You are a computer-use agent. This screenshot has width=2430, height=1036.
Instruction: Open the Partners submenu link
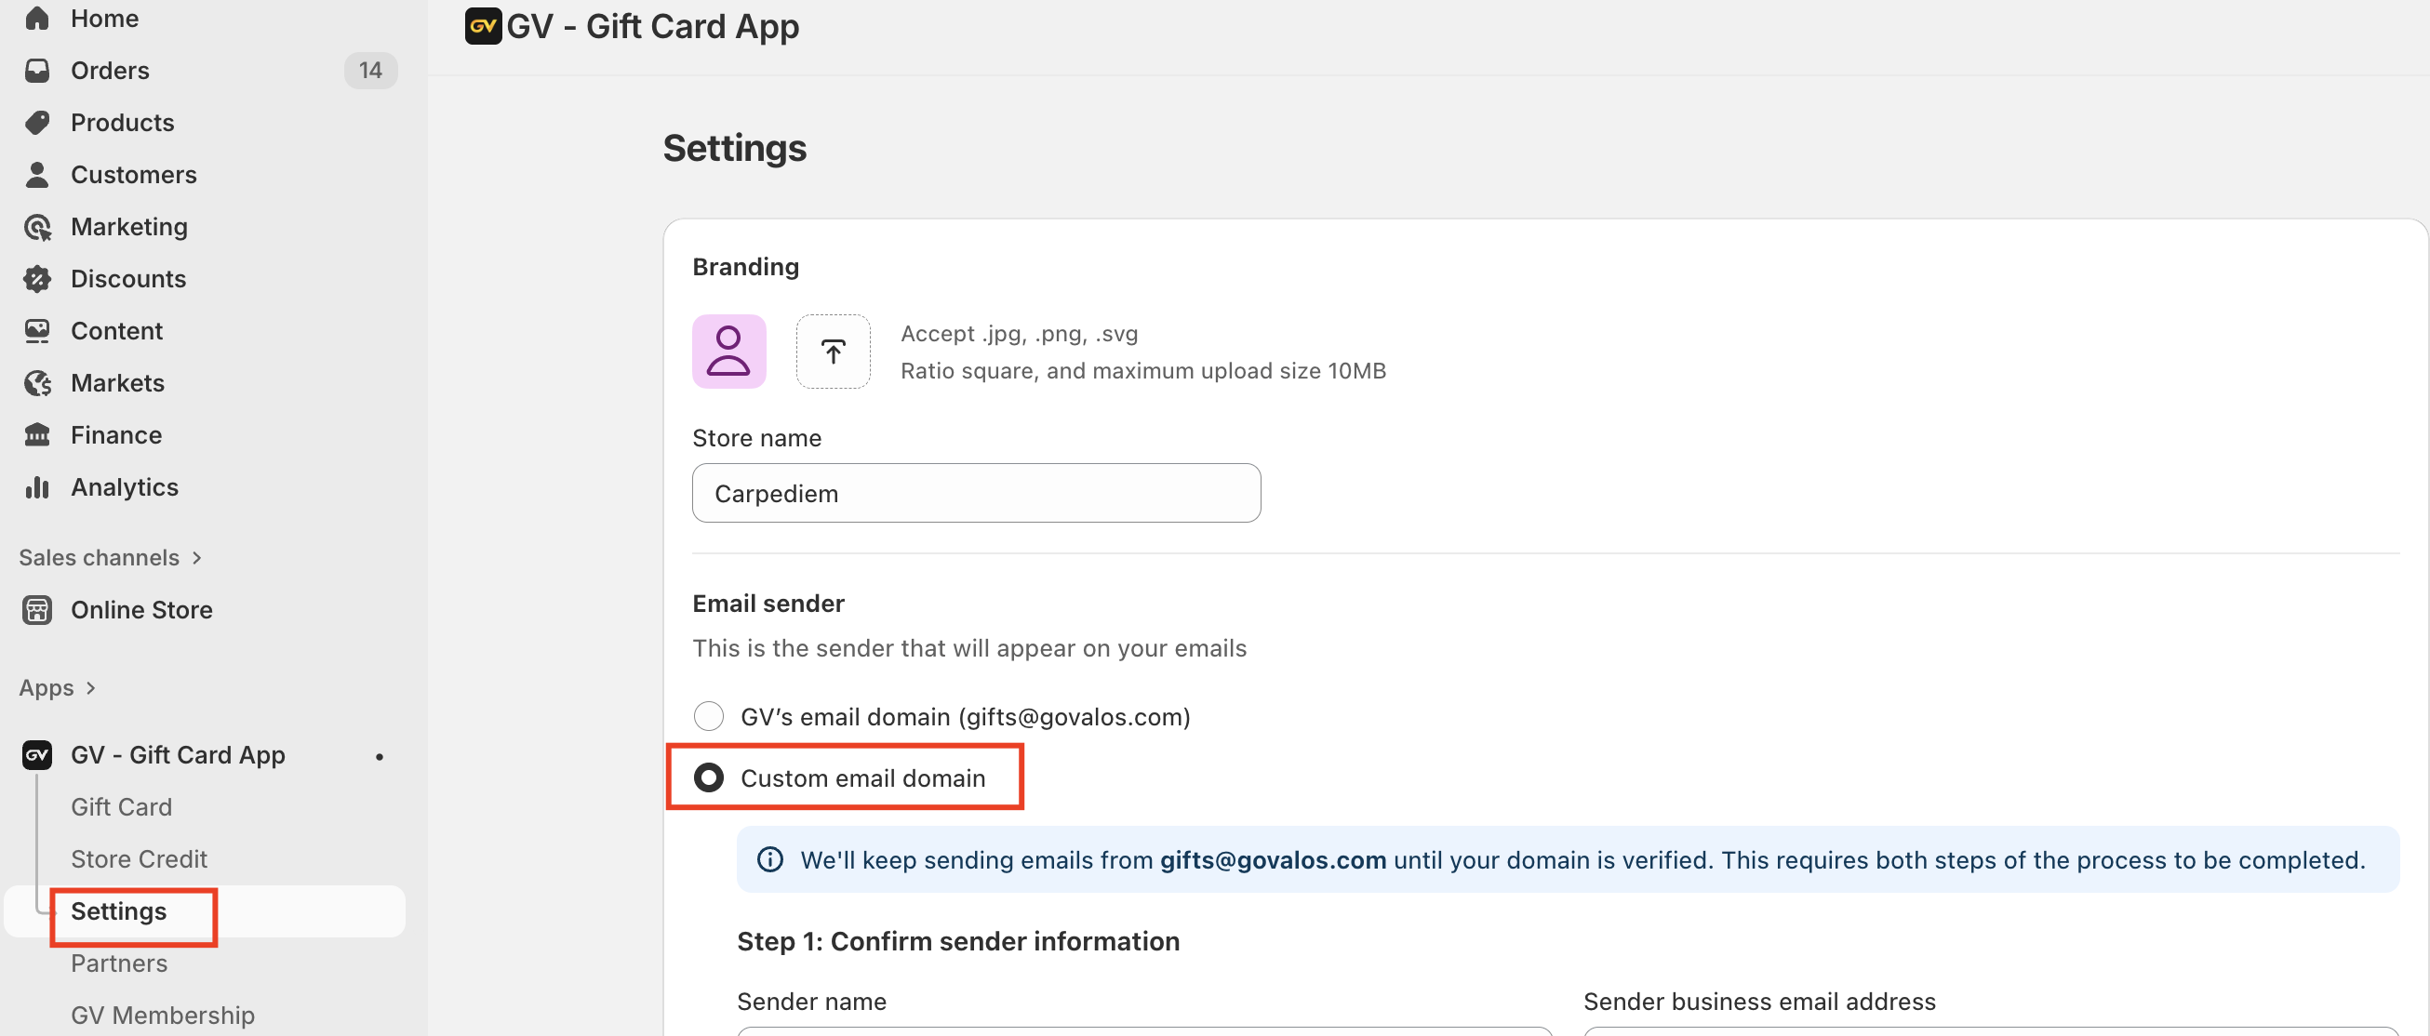(119, 963)
